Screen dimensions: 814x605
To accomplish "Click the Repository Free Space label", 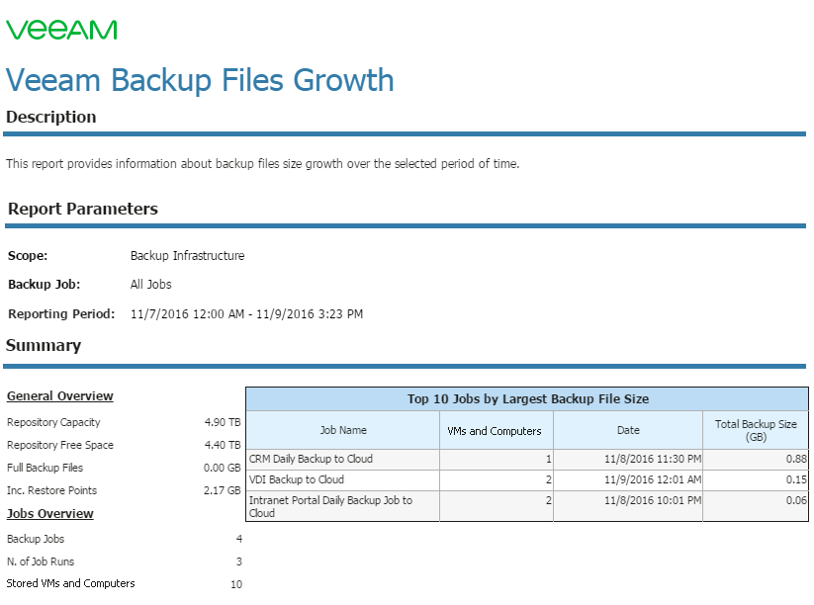I will [x=60, y=445].
